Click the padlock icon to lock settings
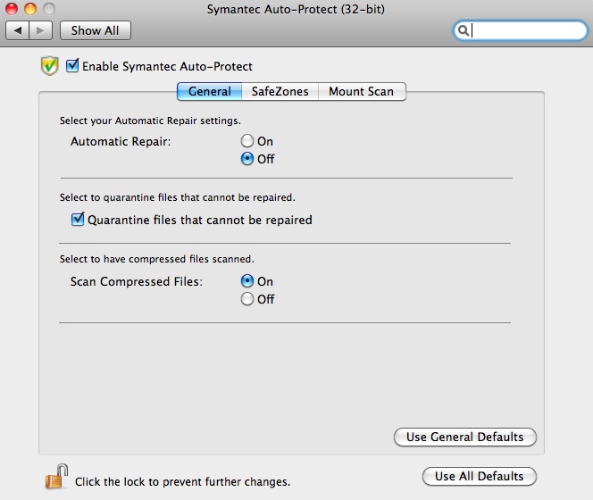Screen dimensions: 593x500 click(55, 478)
